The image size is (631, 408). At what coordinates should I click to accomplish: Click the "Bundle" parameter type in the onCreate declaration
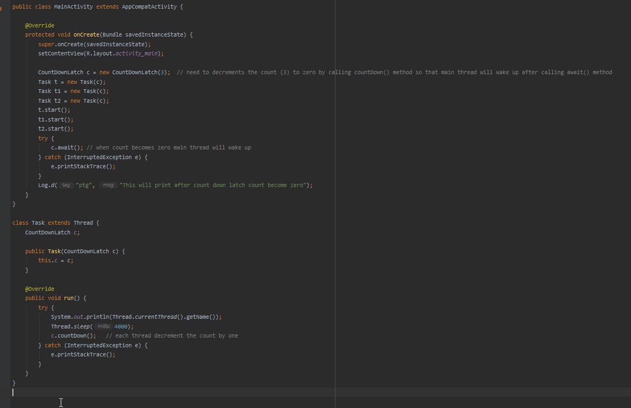(x=112, y=34)
